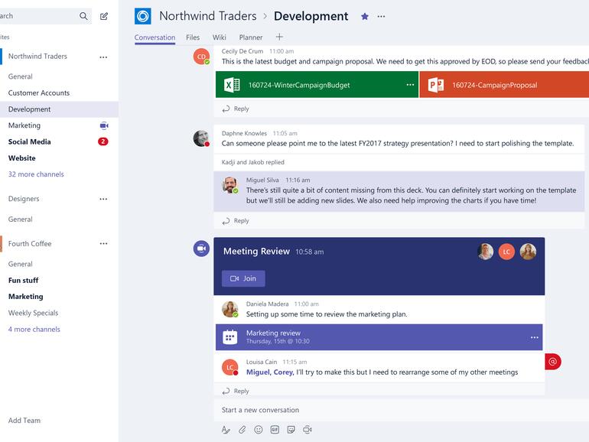
Task: Click the first participant avatar in Meeting Review
Action: pos(485,252)
